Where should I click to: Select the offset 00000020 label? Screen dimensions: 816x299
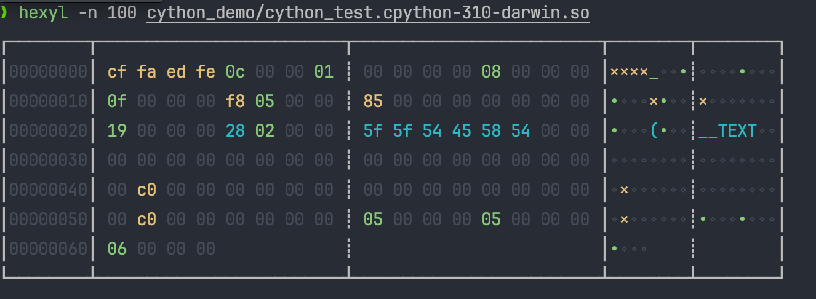tap(48, 130)
